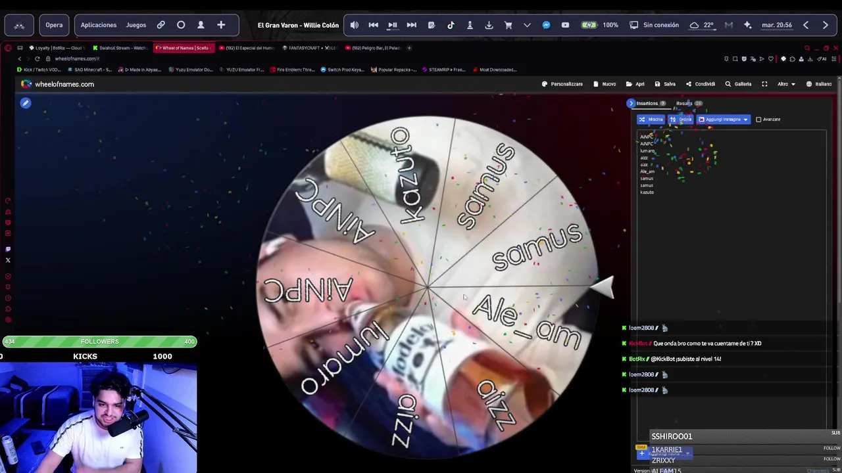Click the link chain icon in top bar

(x=161, y=25)
